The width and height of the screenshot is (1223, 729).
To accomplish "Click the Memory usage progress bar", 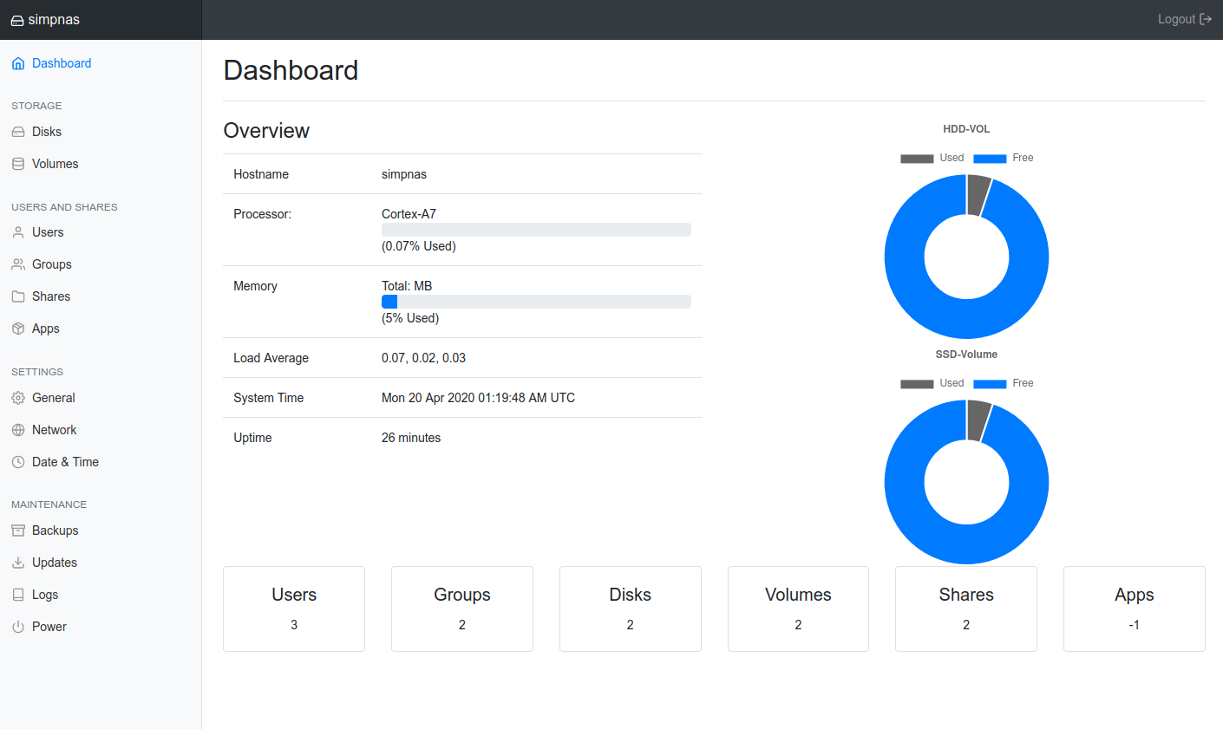I will tap(536, 302).
